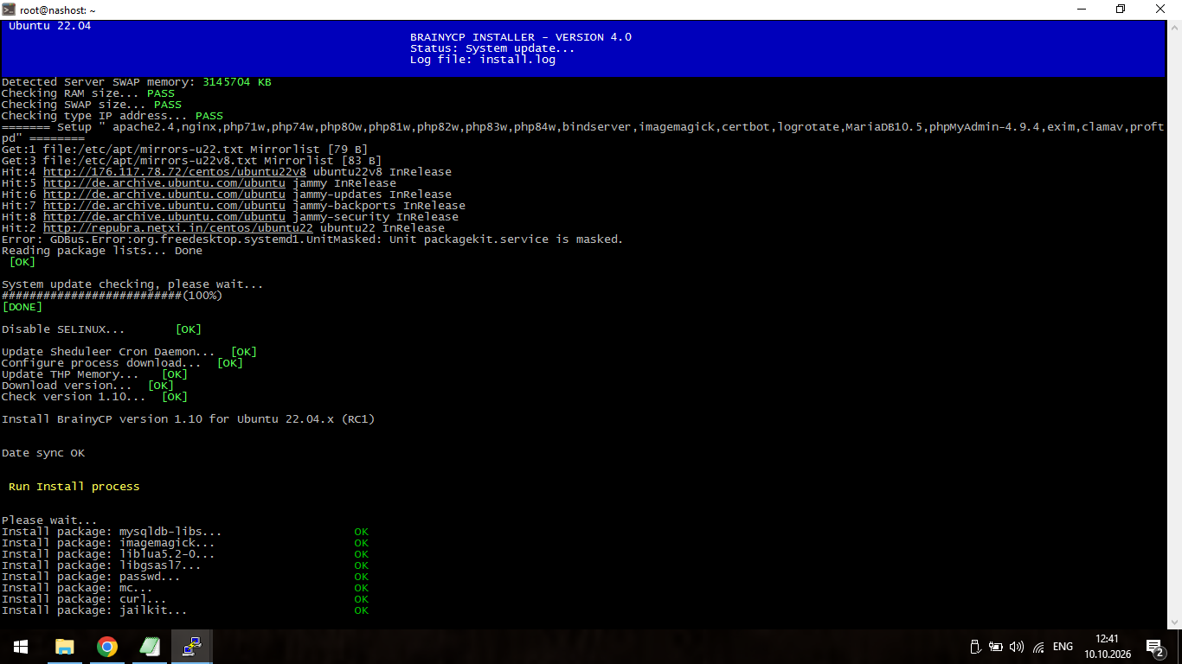This screenshot has height=664, width=1182.
Task: Close the root@nashost PuTTY window
Action: (1161, 10)
